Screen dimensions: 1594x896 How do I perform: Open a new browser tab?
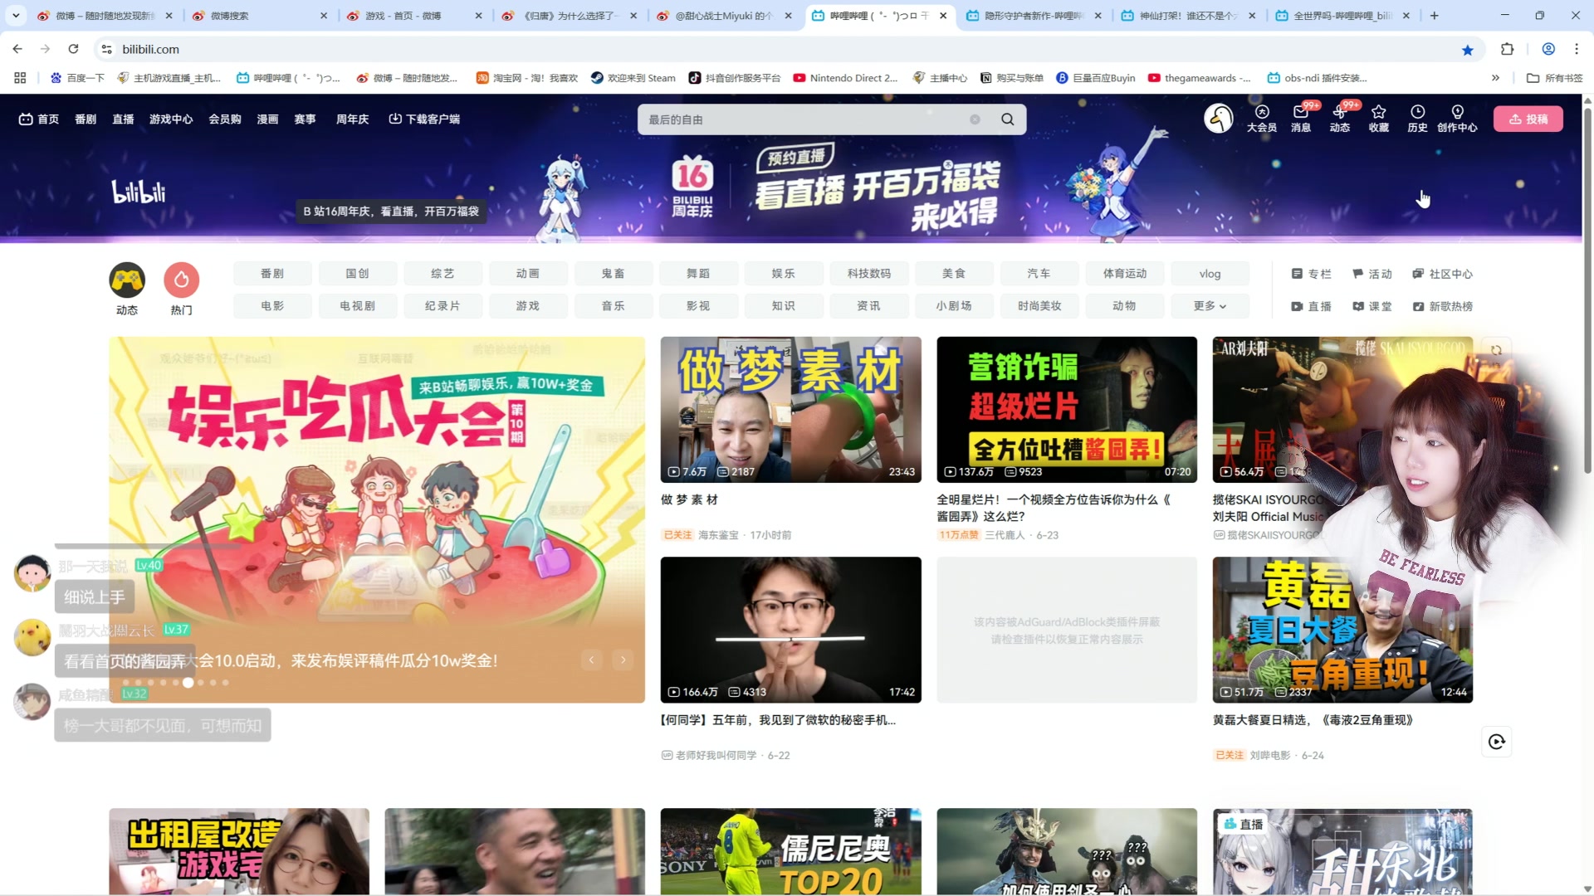1434,15
